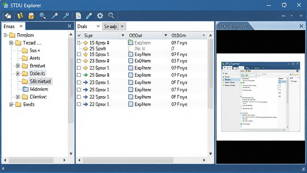The image size is (307, 173).
Task: Click the blue arrow on 23 Bpnw 1 row
Action: 85,82
